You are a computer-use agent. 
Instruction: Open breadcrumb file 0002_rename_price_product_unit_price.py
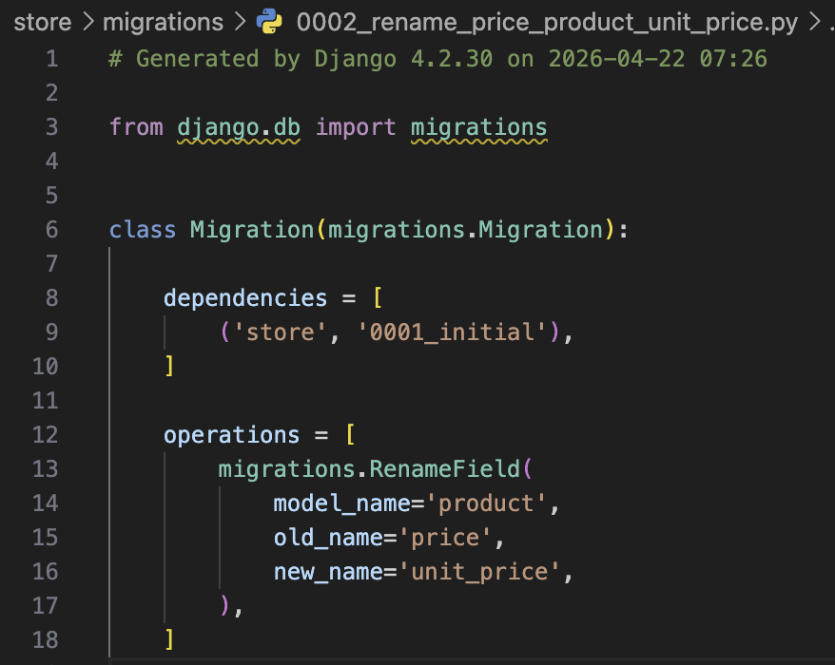click(547, 23)
